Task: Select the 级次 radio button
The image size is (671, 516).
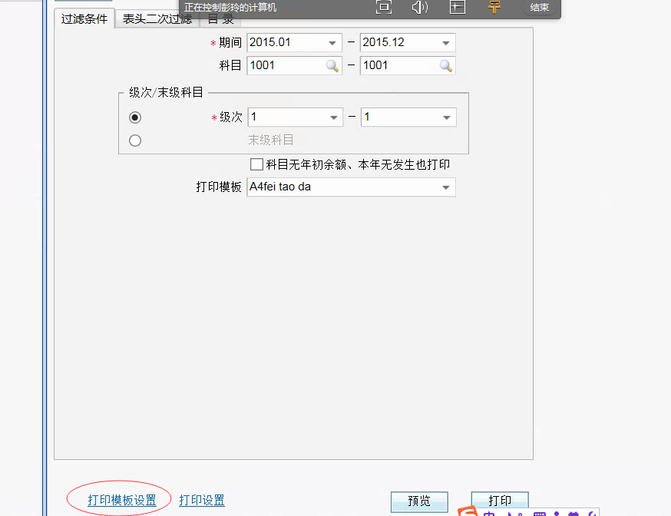Action: 135,117
